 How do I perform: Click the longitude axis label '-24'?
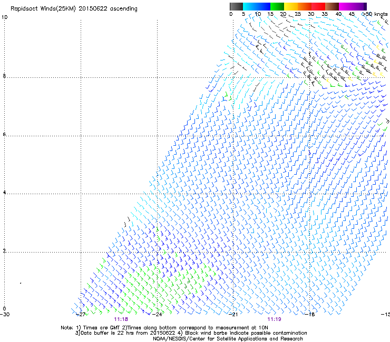pos(157,315)
